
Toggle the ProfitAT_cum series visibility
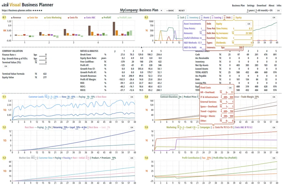(x=118, y=17)
